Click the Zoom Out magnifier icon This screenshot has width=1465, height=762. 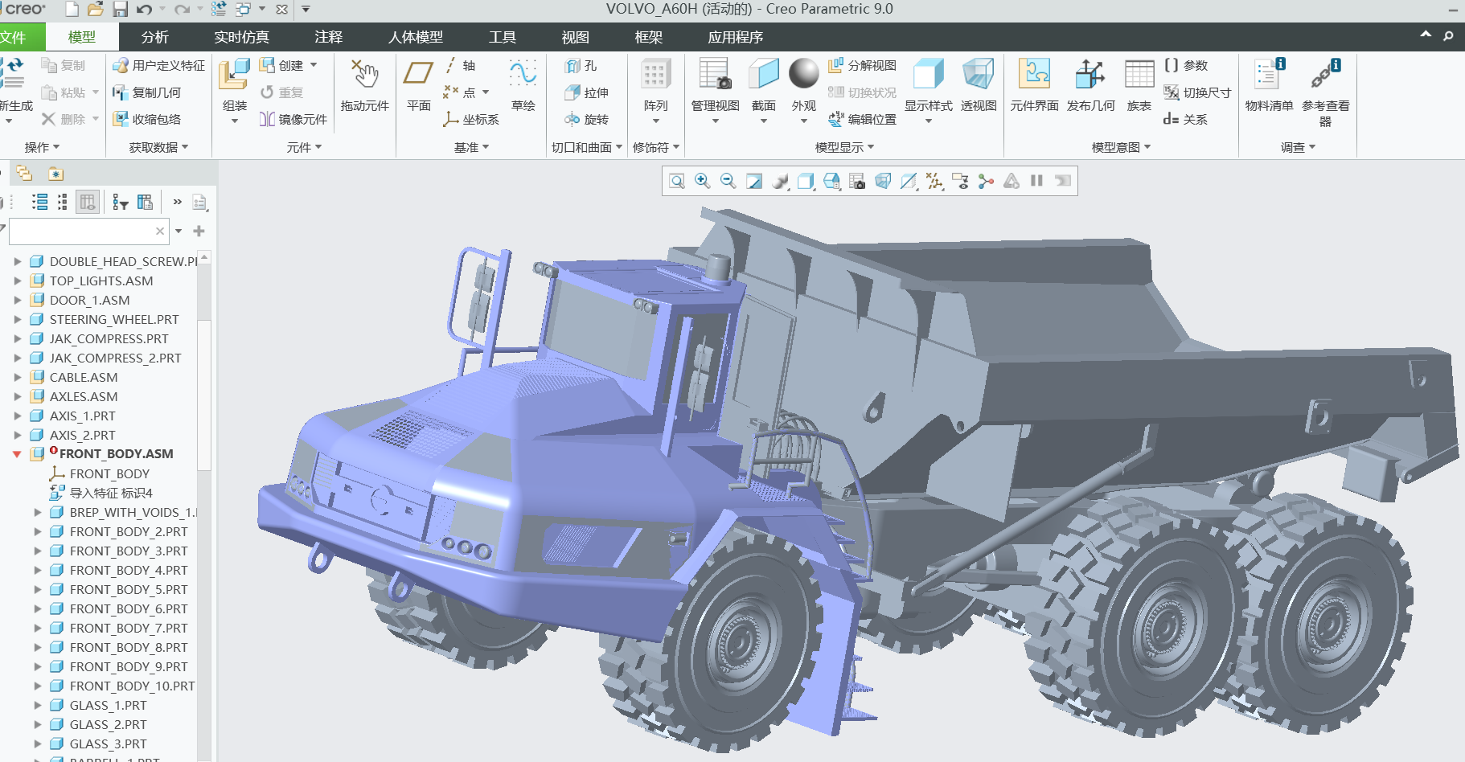coord(728,181)
